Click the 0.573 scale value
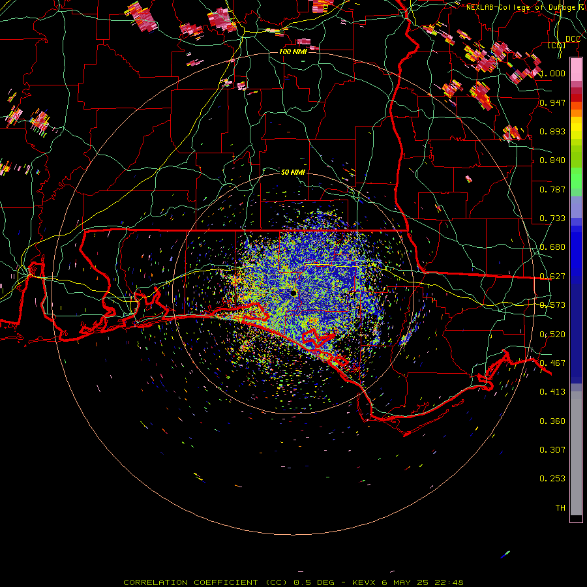 coord(552,305)
